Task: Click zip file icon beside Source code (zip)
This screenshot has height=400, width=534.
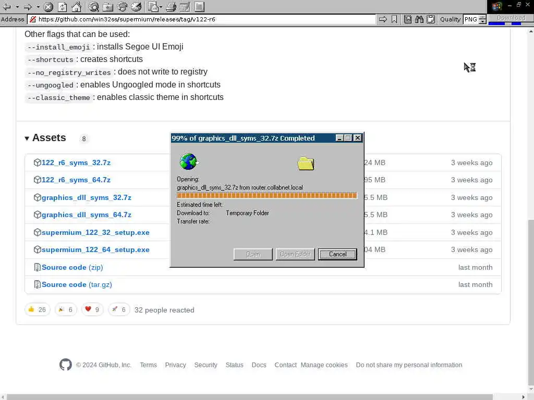Action: 37,267
